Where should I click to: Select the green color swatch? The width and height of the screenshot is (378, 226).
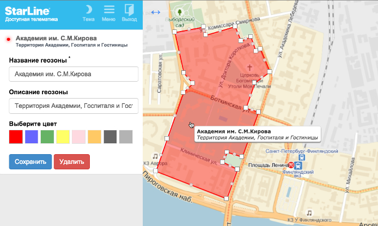pos(47,137)
